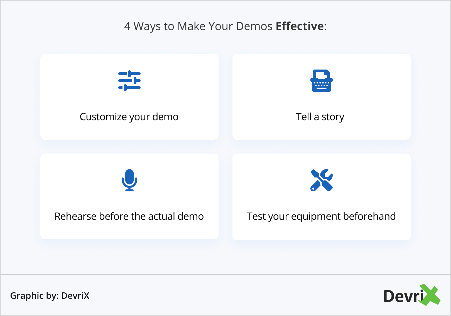This screenshot has height=316, width=451.
Task: Click 'Test your equipment beforehand' text
Action: pos(322,216)
